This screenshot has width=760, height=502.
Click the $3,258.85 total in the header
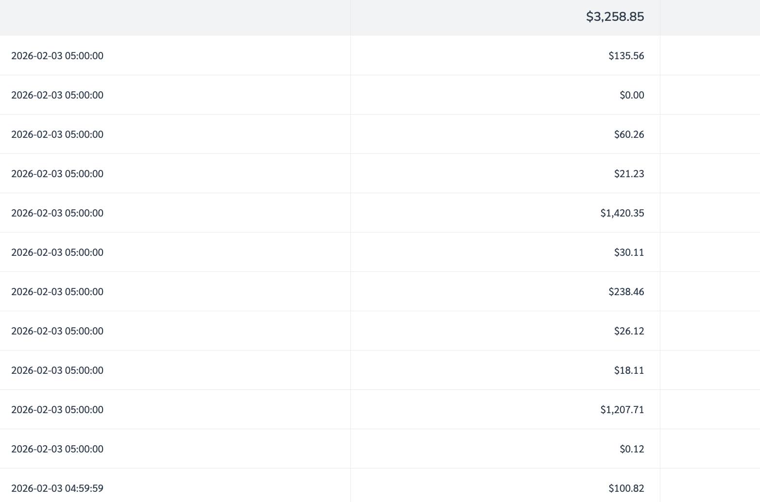(615, 17)
